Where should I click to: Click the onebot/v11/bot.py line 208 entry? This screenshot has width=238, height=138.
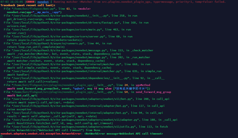click(x=87, y=99)
